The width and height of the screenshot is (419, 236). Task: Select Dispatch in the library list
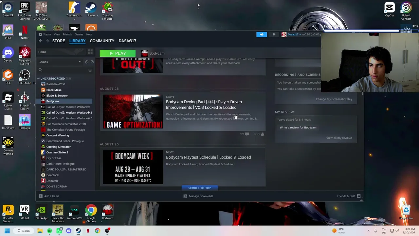point(52,181)
